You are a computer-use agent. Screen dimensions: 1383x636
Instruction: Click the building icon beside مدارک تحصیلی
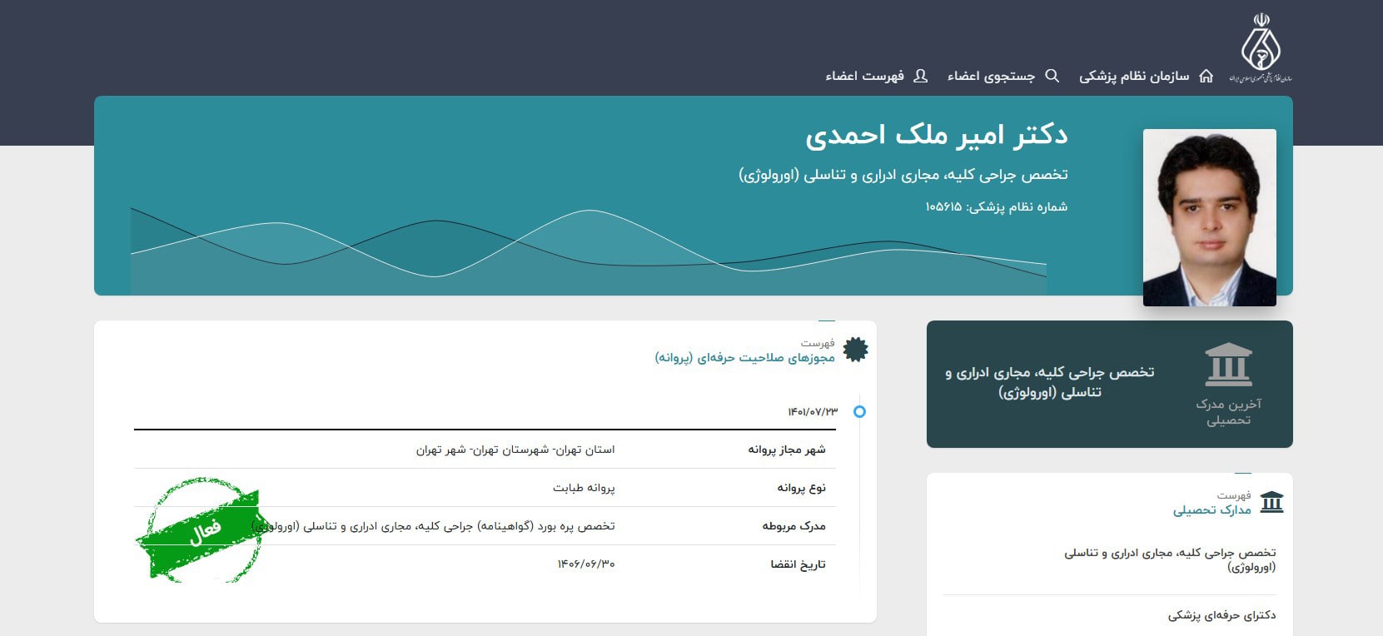click(x=1271, y=502)
